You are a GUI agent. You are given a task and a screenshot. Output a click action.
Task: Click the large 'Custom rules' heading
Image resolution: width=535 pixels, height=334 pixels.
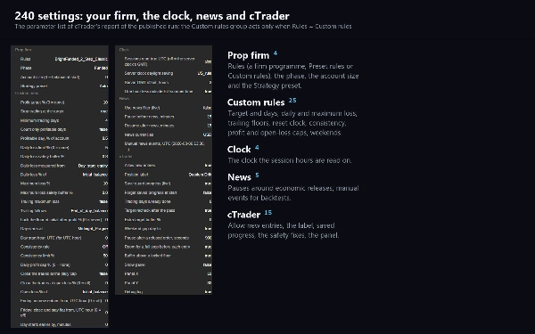point(256,102)
